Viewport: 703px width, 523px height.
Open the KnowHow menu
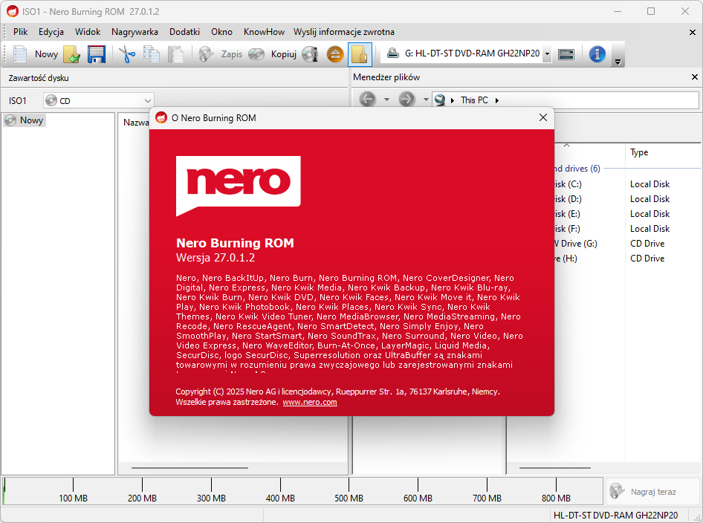click(264, 32)
